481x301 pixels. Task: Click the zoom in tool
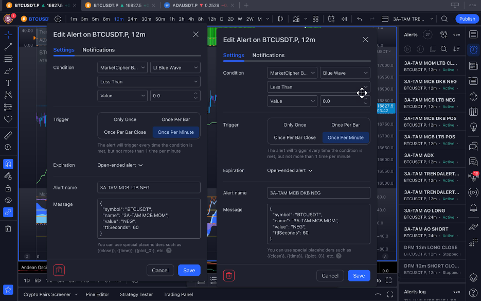pyautogui.click(x=8, y=148)
